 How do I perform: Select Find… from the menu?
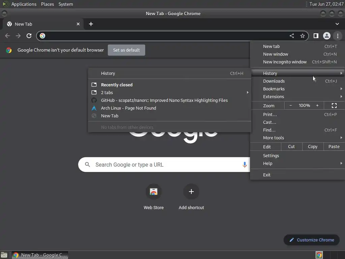pos(297,130)
